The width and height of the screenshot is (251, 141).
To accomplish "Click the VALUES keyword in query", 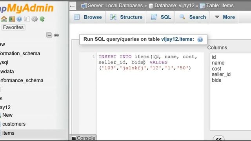I will point(158,62).
